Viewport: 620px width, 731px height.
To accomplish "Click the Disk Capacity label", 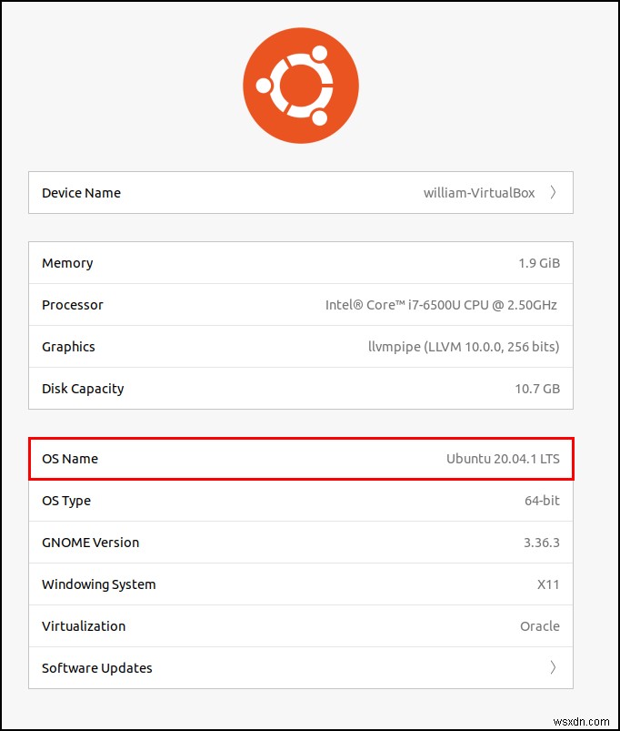I will (x=83, y=389).
